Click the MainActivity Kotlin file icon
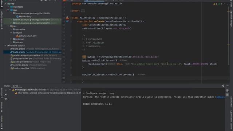 17,16
